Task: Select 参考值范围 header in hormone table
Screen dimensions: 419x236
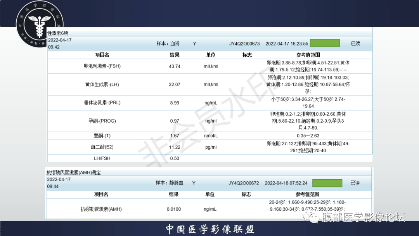Action: click(308, 55)
